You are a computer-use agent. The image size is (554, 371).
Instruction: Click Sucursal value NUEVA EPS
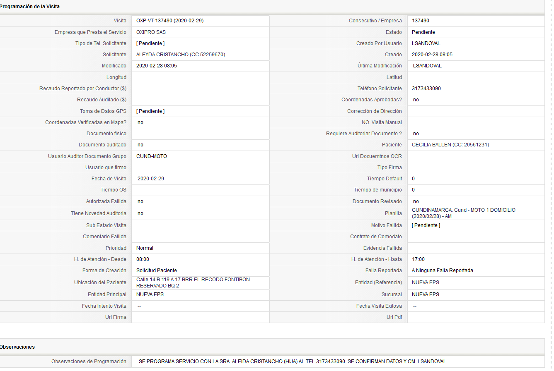(426, 294)
